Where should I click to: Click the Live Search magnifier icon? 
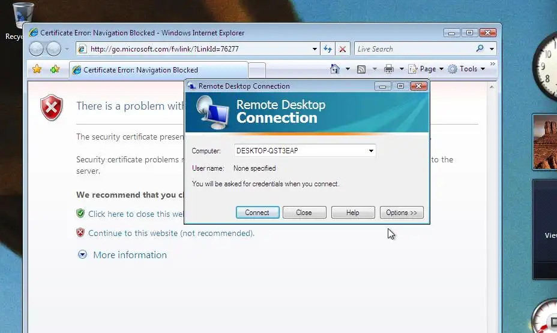click(480, 49)
